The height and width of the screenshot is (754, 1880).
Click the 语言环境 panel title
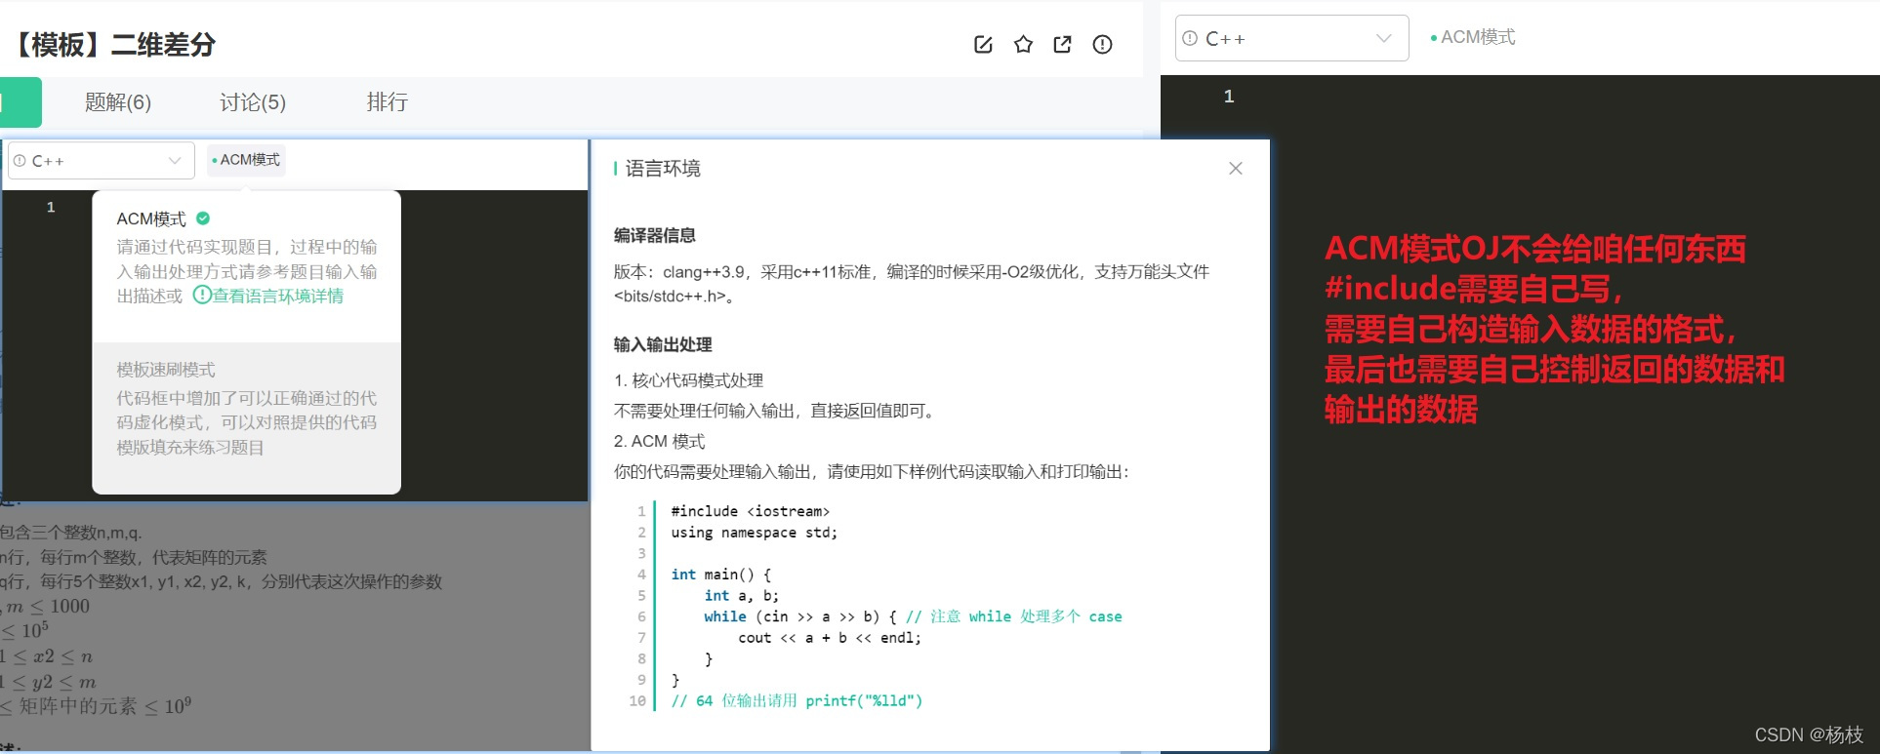coord(663,168)
